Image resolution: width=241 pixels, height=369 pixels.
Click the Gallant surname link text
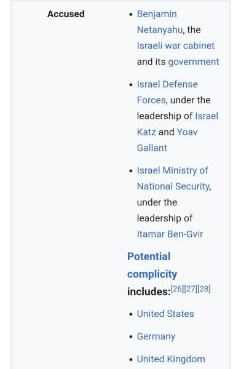click(x=152, y=148)
